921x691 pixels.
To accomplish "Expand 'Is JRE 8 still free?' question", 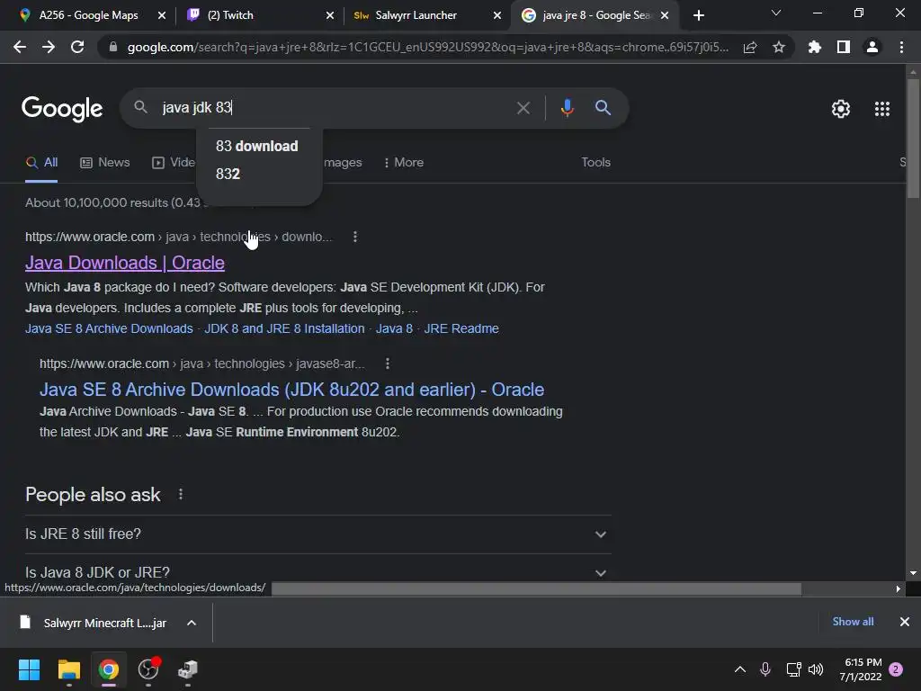I will pos(317,534).
